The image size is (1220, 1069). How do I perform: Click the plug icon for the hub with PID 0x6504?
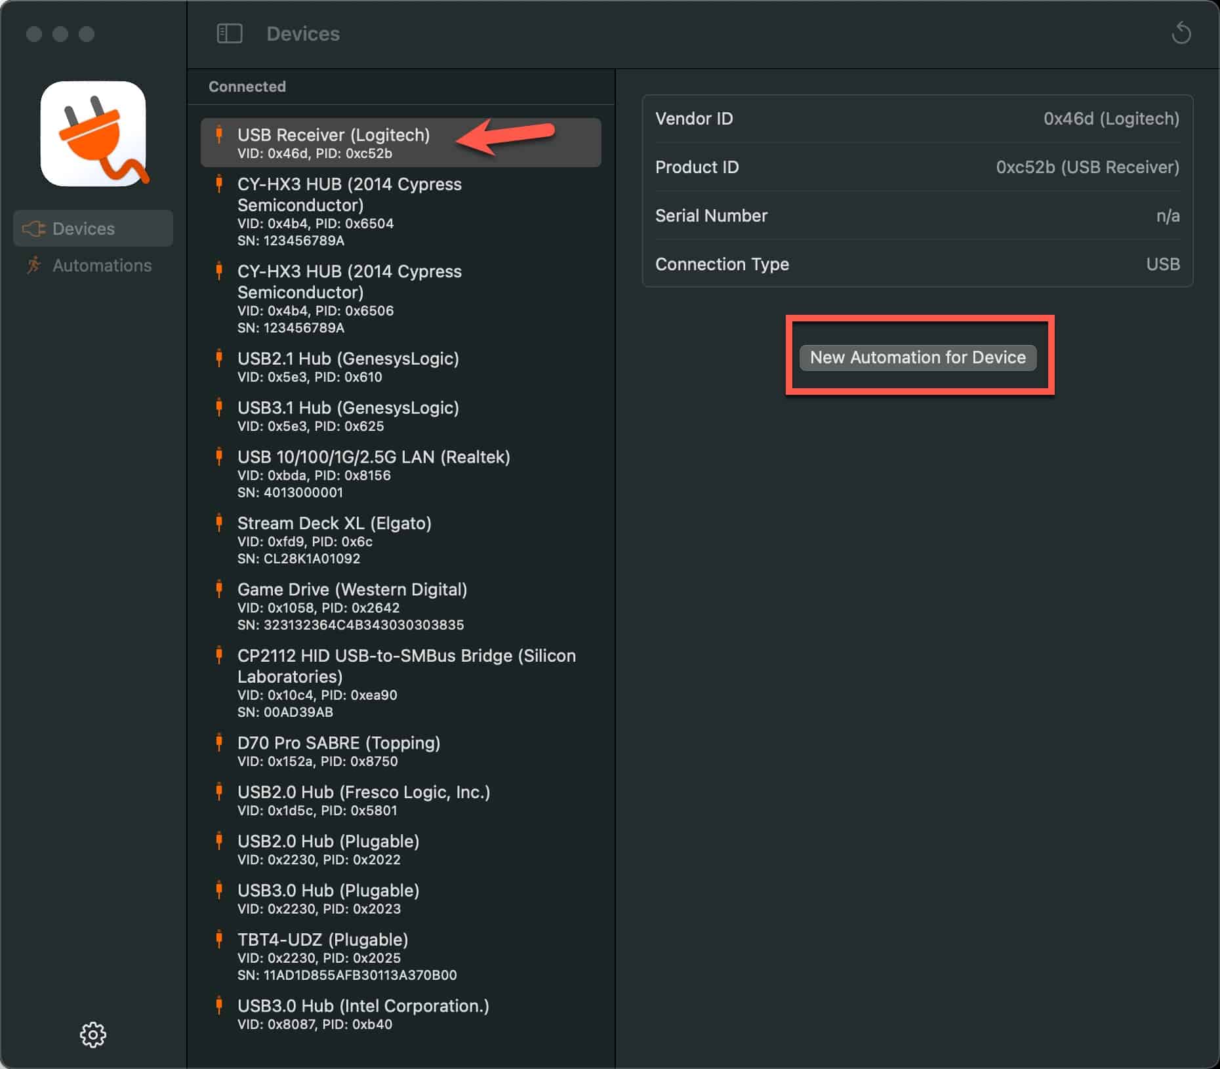(219, 184)
